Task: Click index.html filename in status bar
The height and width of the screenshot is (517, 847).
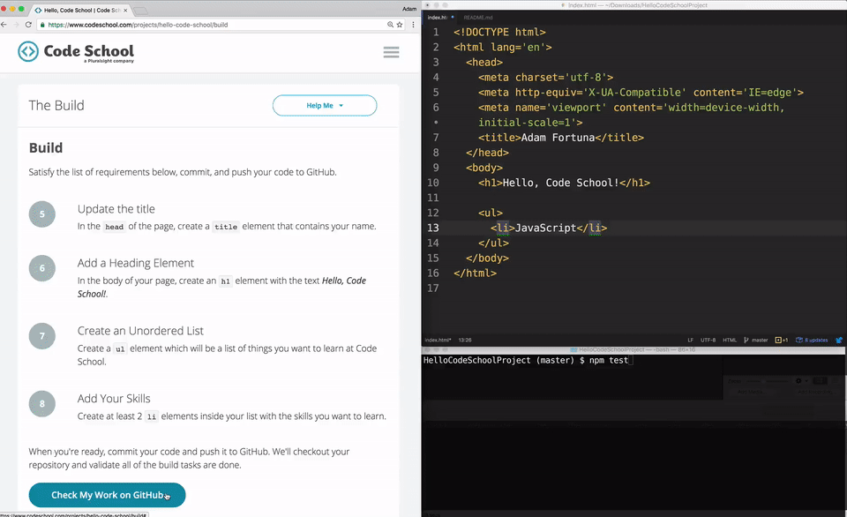Action: click(438, 340)
